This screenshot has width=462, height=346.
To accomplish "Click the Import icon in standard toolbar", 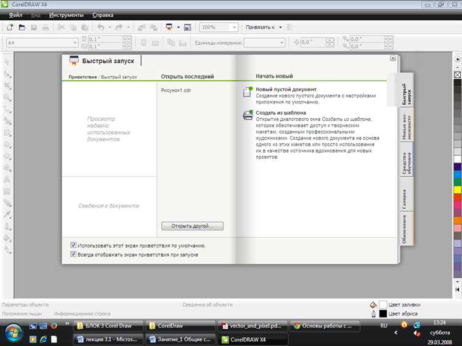I will 142,27.
